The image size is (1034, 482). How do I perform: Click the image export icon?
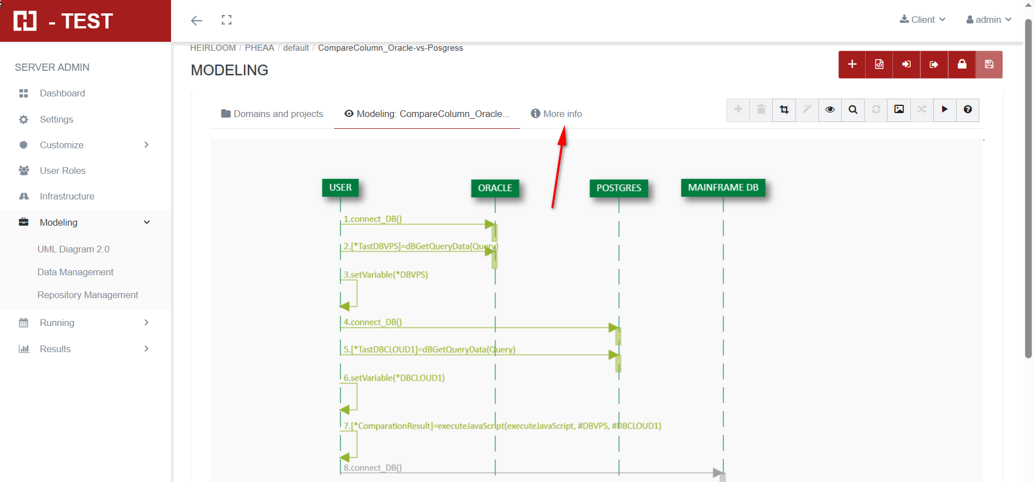click(x=899, y=110)
